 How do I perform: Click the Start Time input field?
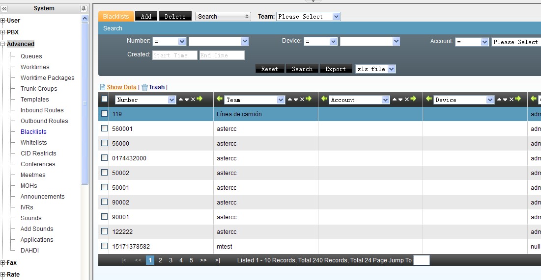[174, 55]
